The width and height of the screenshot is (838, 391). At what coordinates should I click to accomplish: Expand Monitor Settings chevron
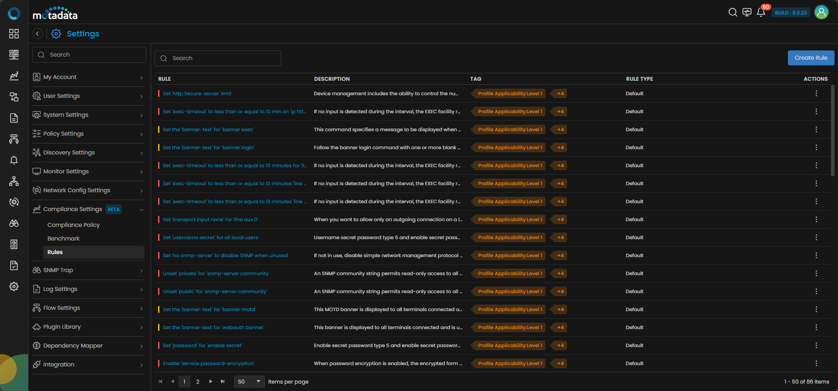coord(141,172)
